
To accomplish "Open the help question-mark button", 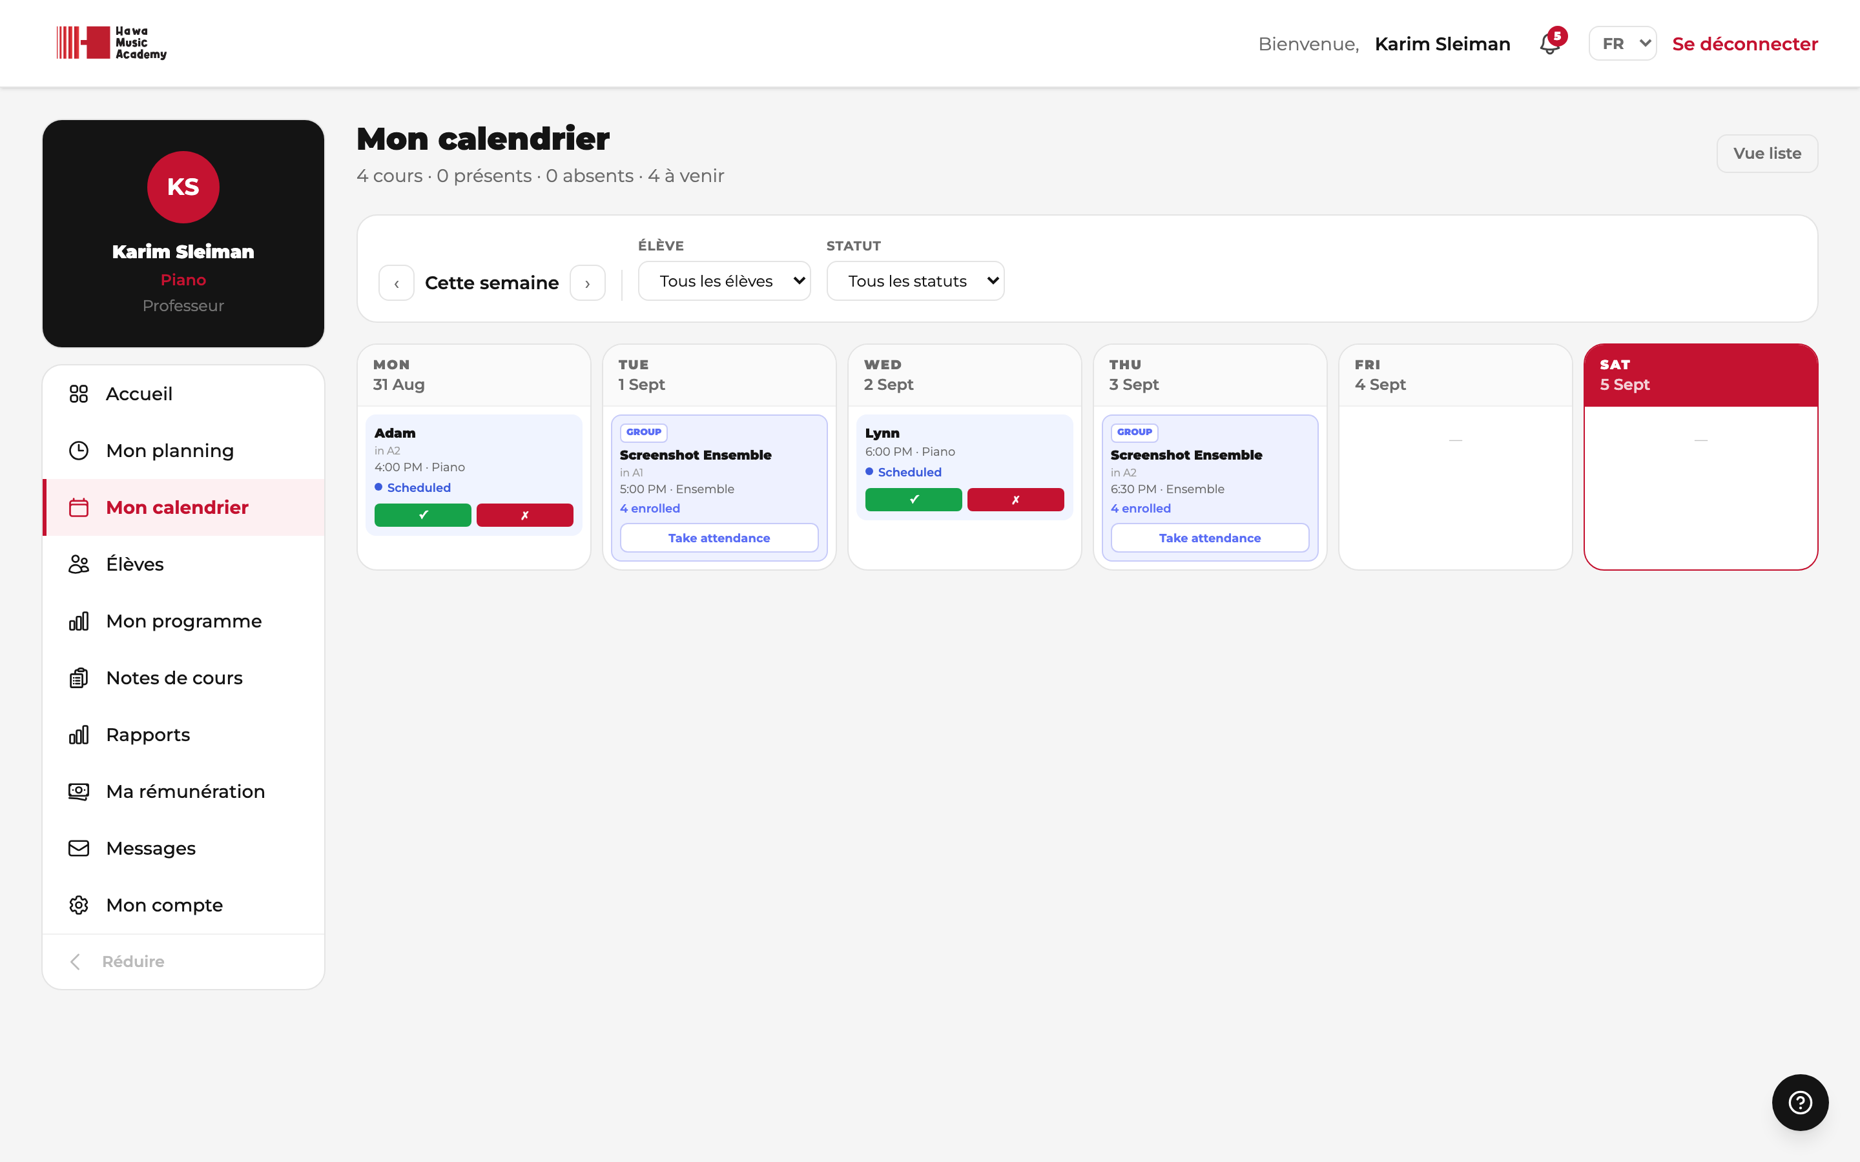I will [x=1800, y=1102].
